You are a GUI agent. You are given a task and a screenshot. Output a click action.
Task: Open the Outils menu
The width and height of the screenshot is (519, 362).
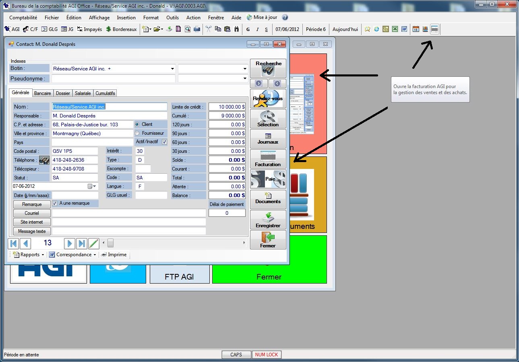click(x=172, y=18)
